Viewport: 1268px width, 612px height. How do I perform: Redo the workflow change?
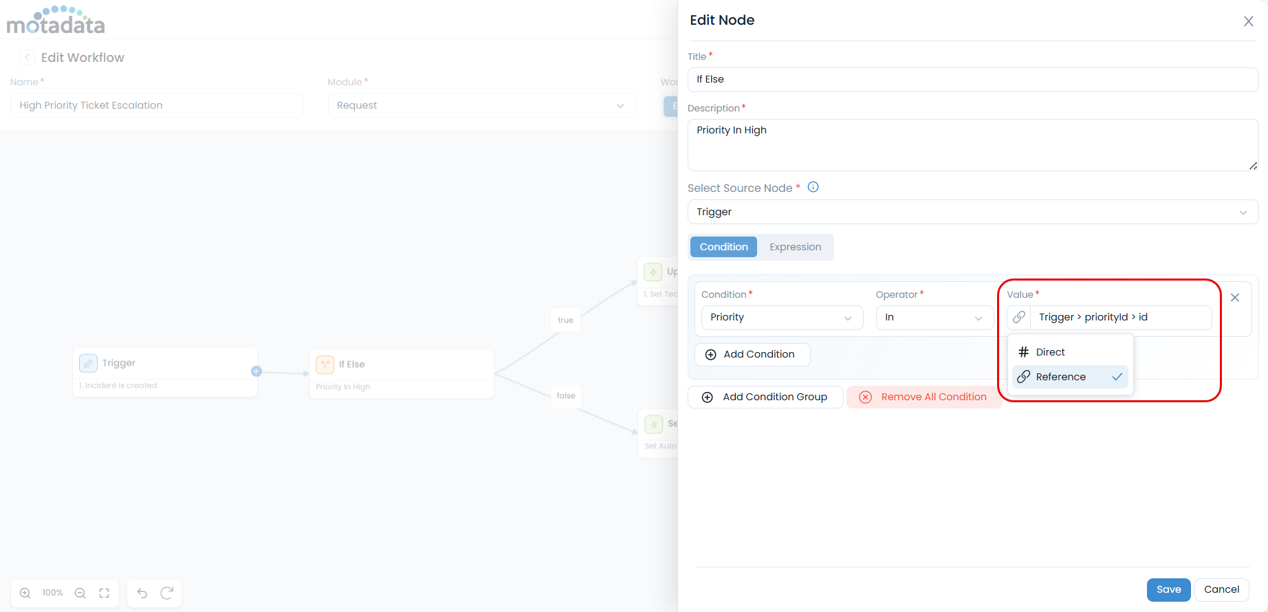pos(166,593)
